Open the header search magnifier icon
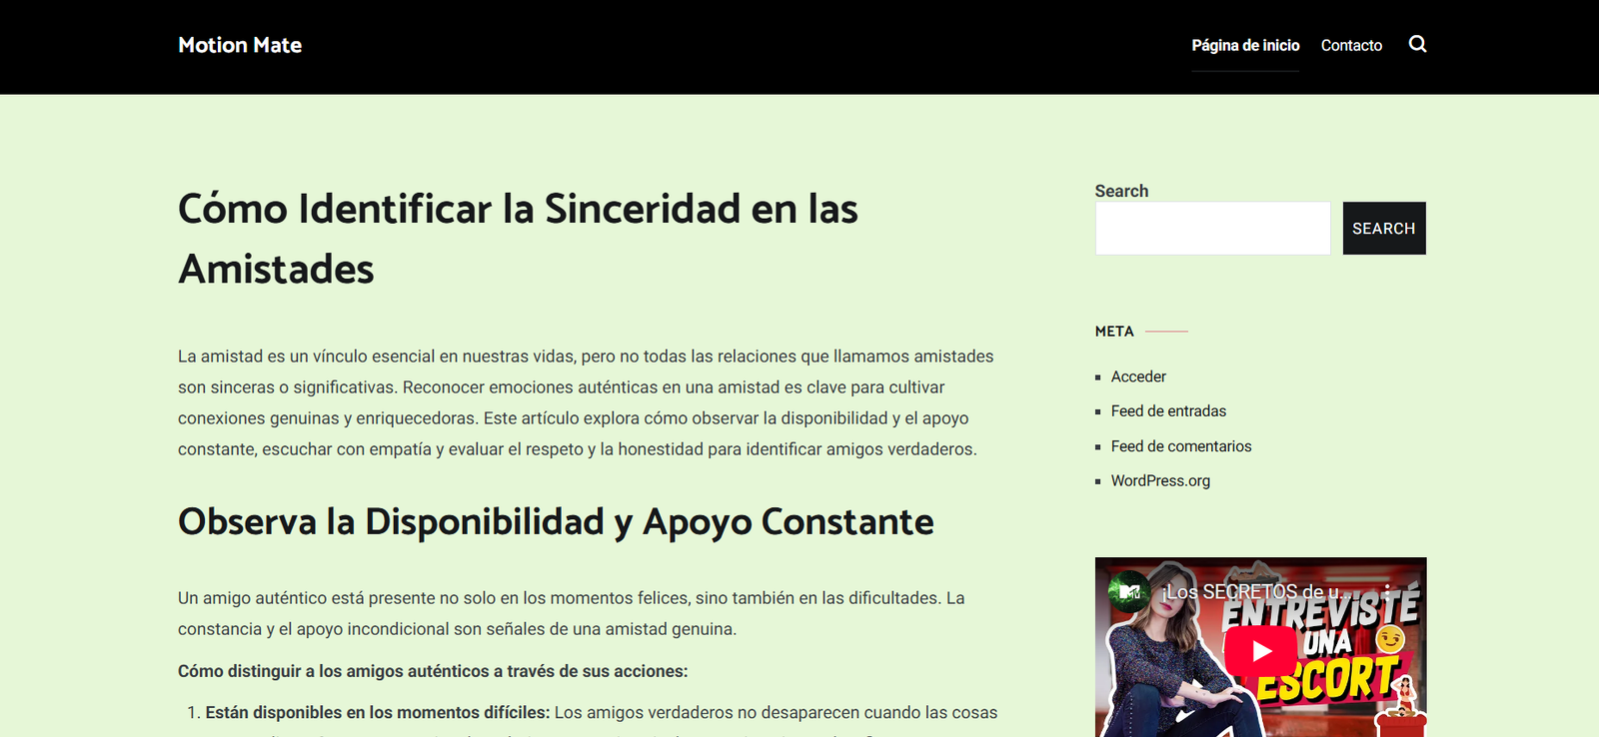The width and height of the screenshot is (1599, 737). pos(1417,44)
